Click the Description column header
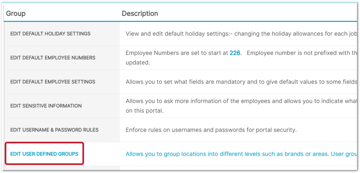Screen dimensions: 360x173 coord(140,14)
